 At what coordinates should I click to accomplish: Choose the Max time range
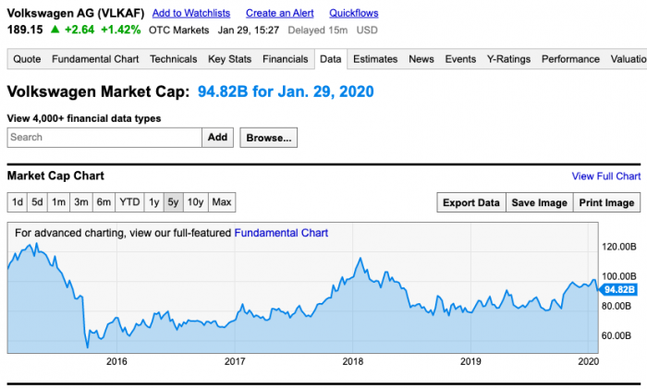click(x=222, y=202)
